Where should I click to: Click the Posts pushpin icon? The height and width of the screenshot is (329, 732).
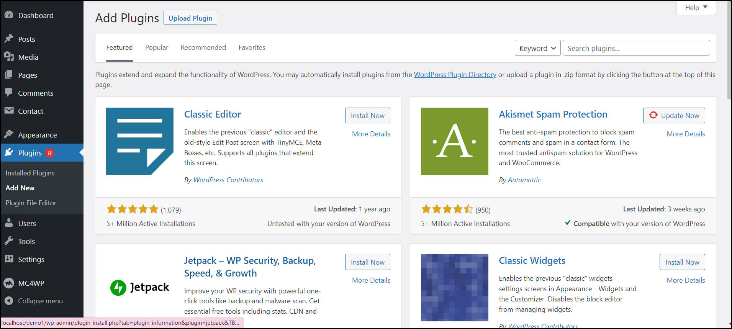[x=9, y=39]
